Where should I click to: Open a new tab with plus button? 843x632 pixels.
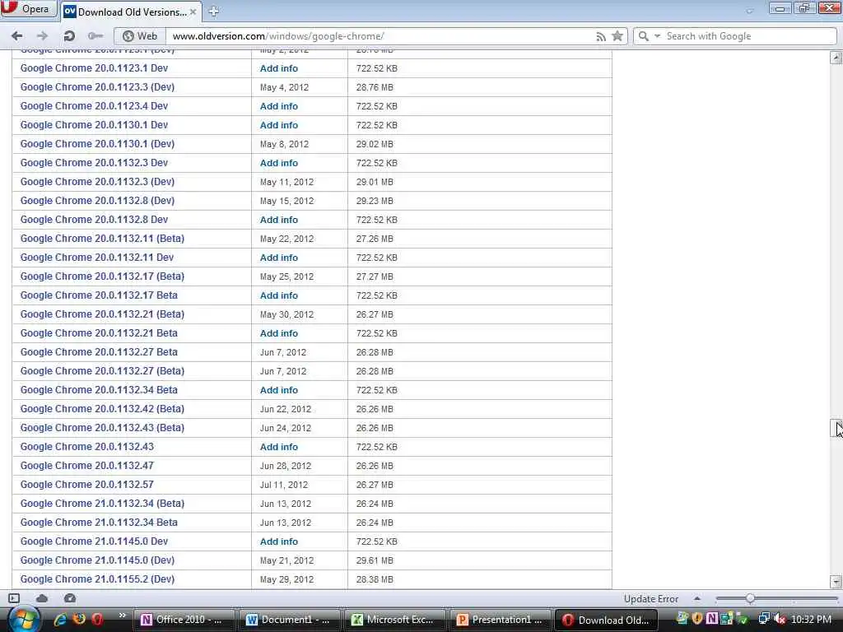pos(213,12)
